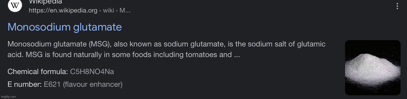Click the Wikipedia site name above the URL
This screenshot has width=407, height=99.
coord(45,2)
